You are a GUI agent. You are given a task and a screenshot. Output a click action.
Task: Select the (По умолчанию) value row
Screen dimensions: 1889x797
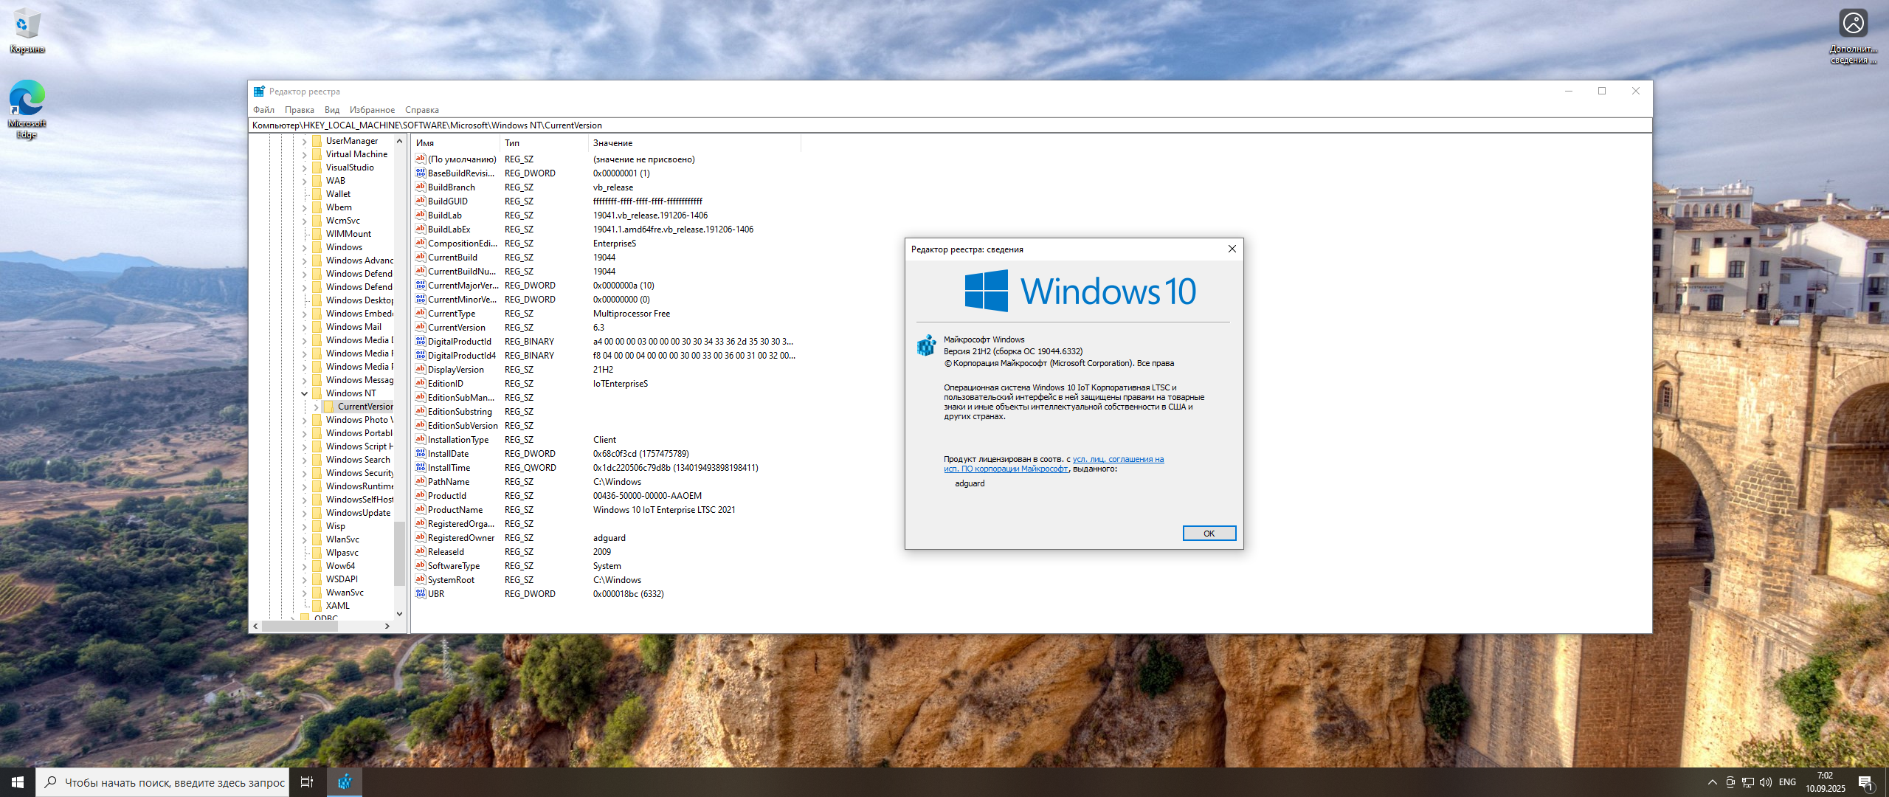coord(605,159)
